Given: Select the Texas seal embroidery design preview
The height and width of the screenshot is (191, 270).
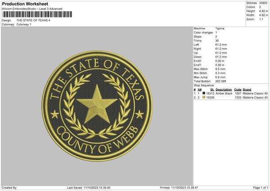Looking at the screenshot, I should pyautogui.click(x=97, y=106).
